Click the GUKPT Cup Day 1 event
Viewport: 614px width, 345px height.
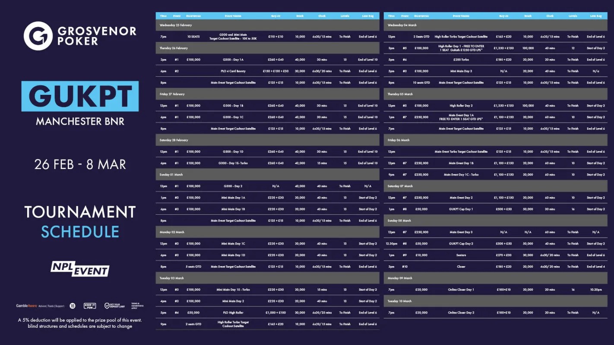pyautogui.click(x=461, y=209)
